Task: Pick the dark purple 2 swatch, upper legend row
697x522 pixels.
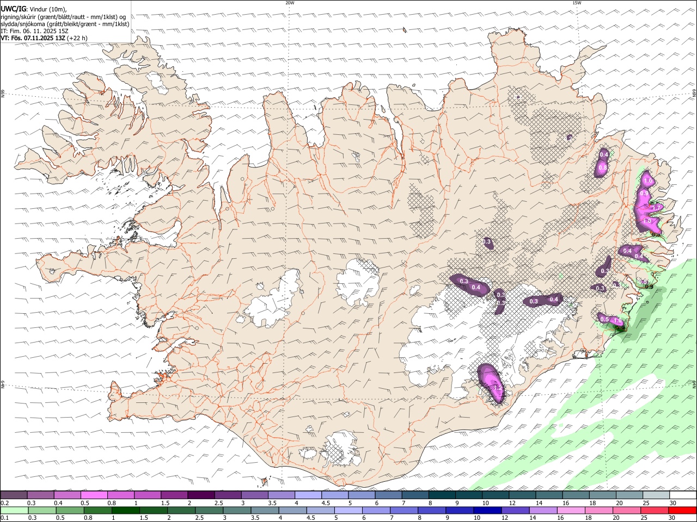Action: click(x=200, y=495)
